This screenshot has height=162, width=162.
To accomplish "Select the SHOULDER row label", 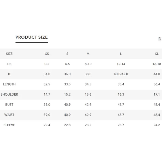I will (x=9, y=94).
